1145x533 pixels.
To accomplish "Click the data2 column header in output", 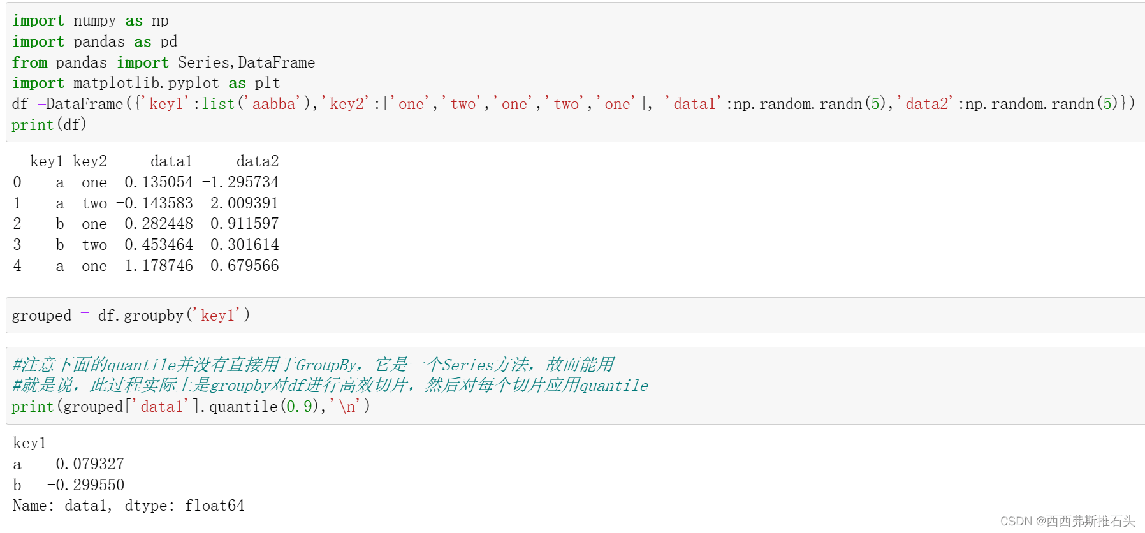I will click(x=258, y=161).
